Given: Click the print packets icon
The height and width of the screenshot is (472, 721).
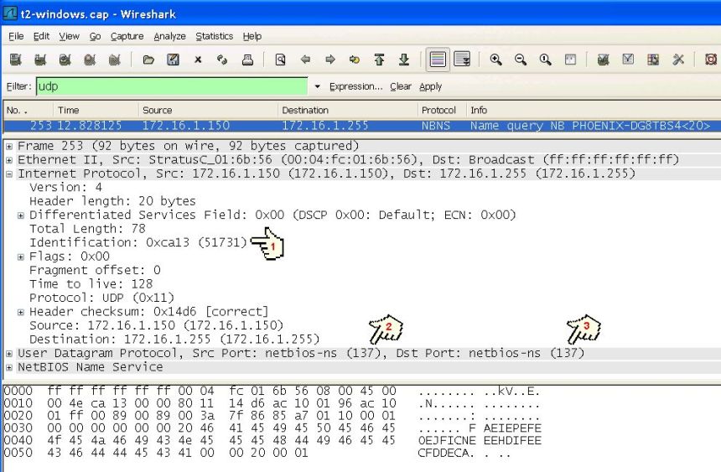Looking at the screenshot, I should pyautogui.click(x=247, y=60).
